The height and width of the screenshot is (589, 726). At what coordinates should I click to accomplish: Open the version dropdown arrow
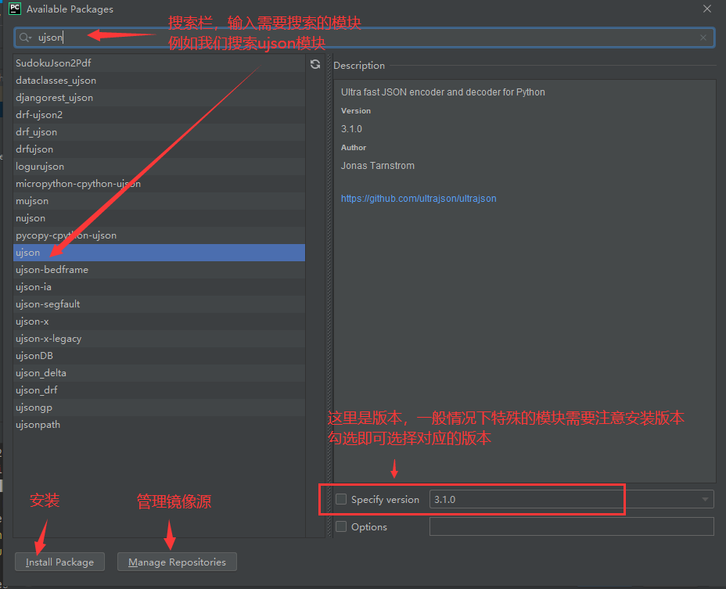[705, 499]
